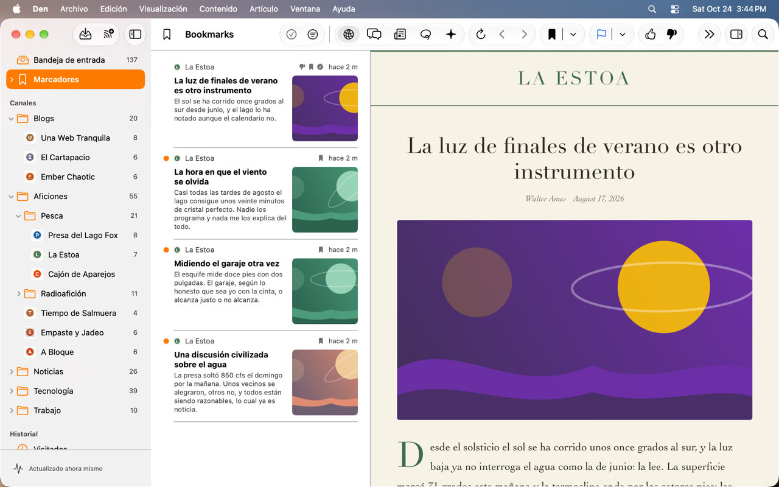Open the Artículo menu
779x487 pixels.
pyautogui.click(x=264, y=9)
